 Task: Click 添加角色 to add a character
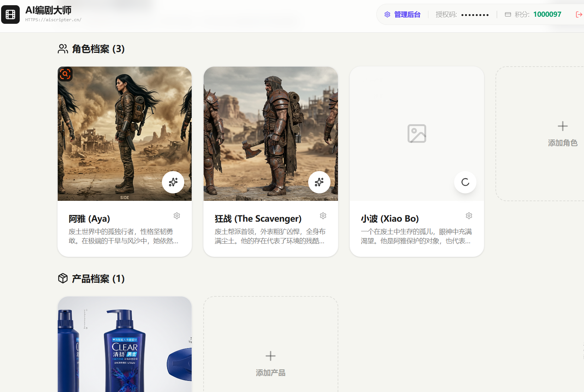click(562, 134)
